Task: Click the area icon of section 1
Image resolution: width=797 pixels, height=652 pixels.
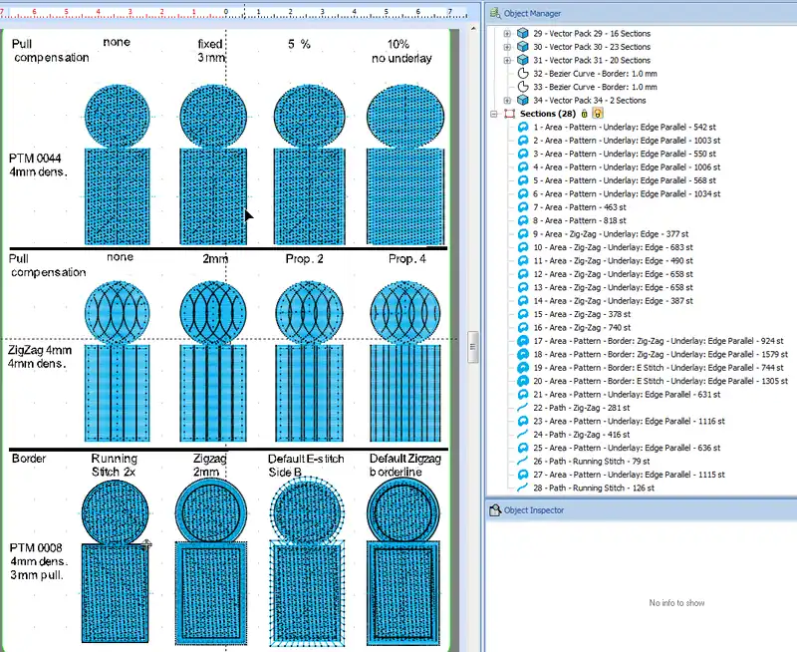Action: pos(523,128)
